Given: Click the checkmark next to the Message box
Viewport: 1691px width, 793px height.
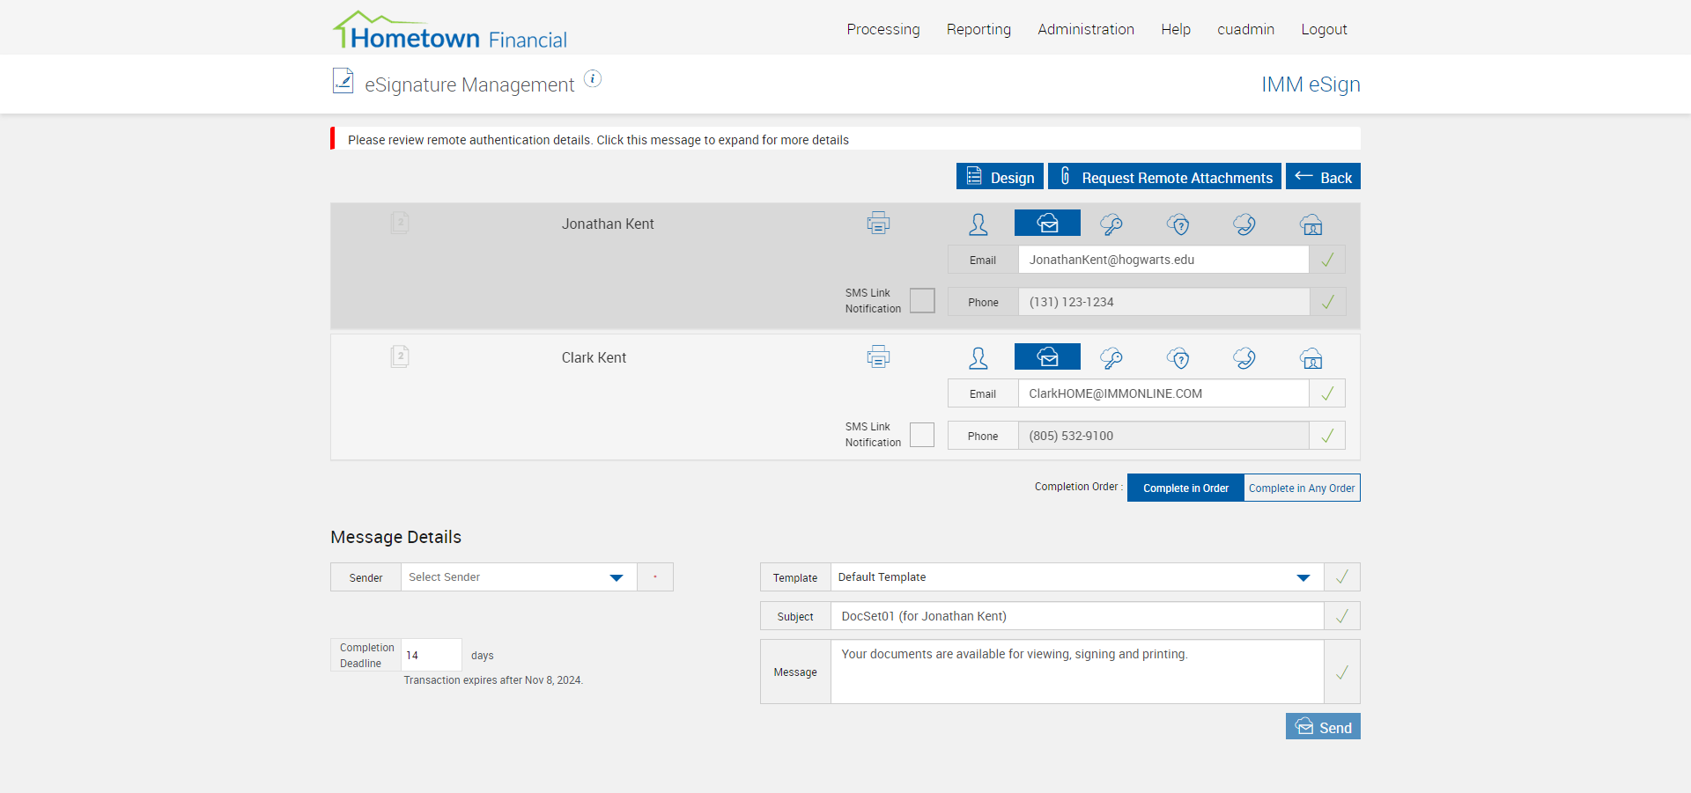Looking at the screenshot, I should click(1342, 672).
